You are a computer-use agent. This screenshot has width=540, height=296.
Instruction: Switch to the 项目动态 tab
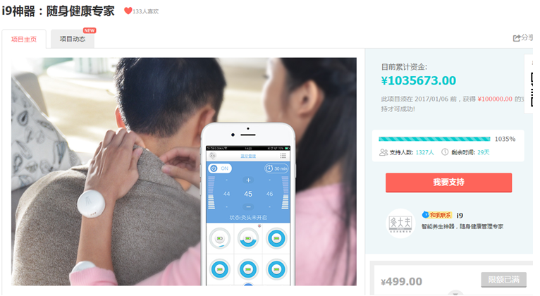click(73, 39)
